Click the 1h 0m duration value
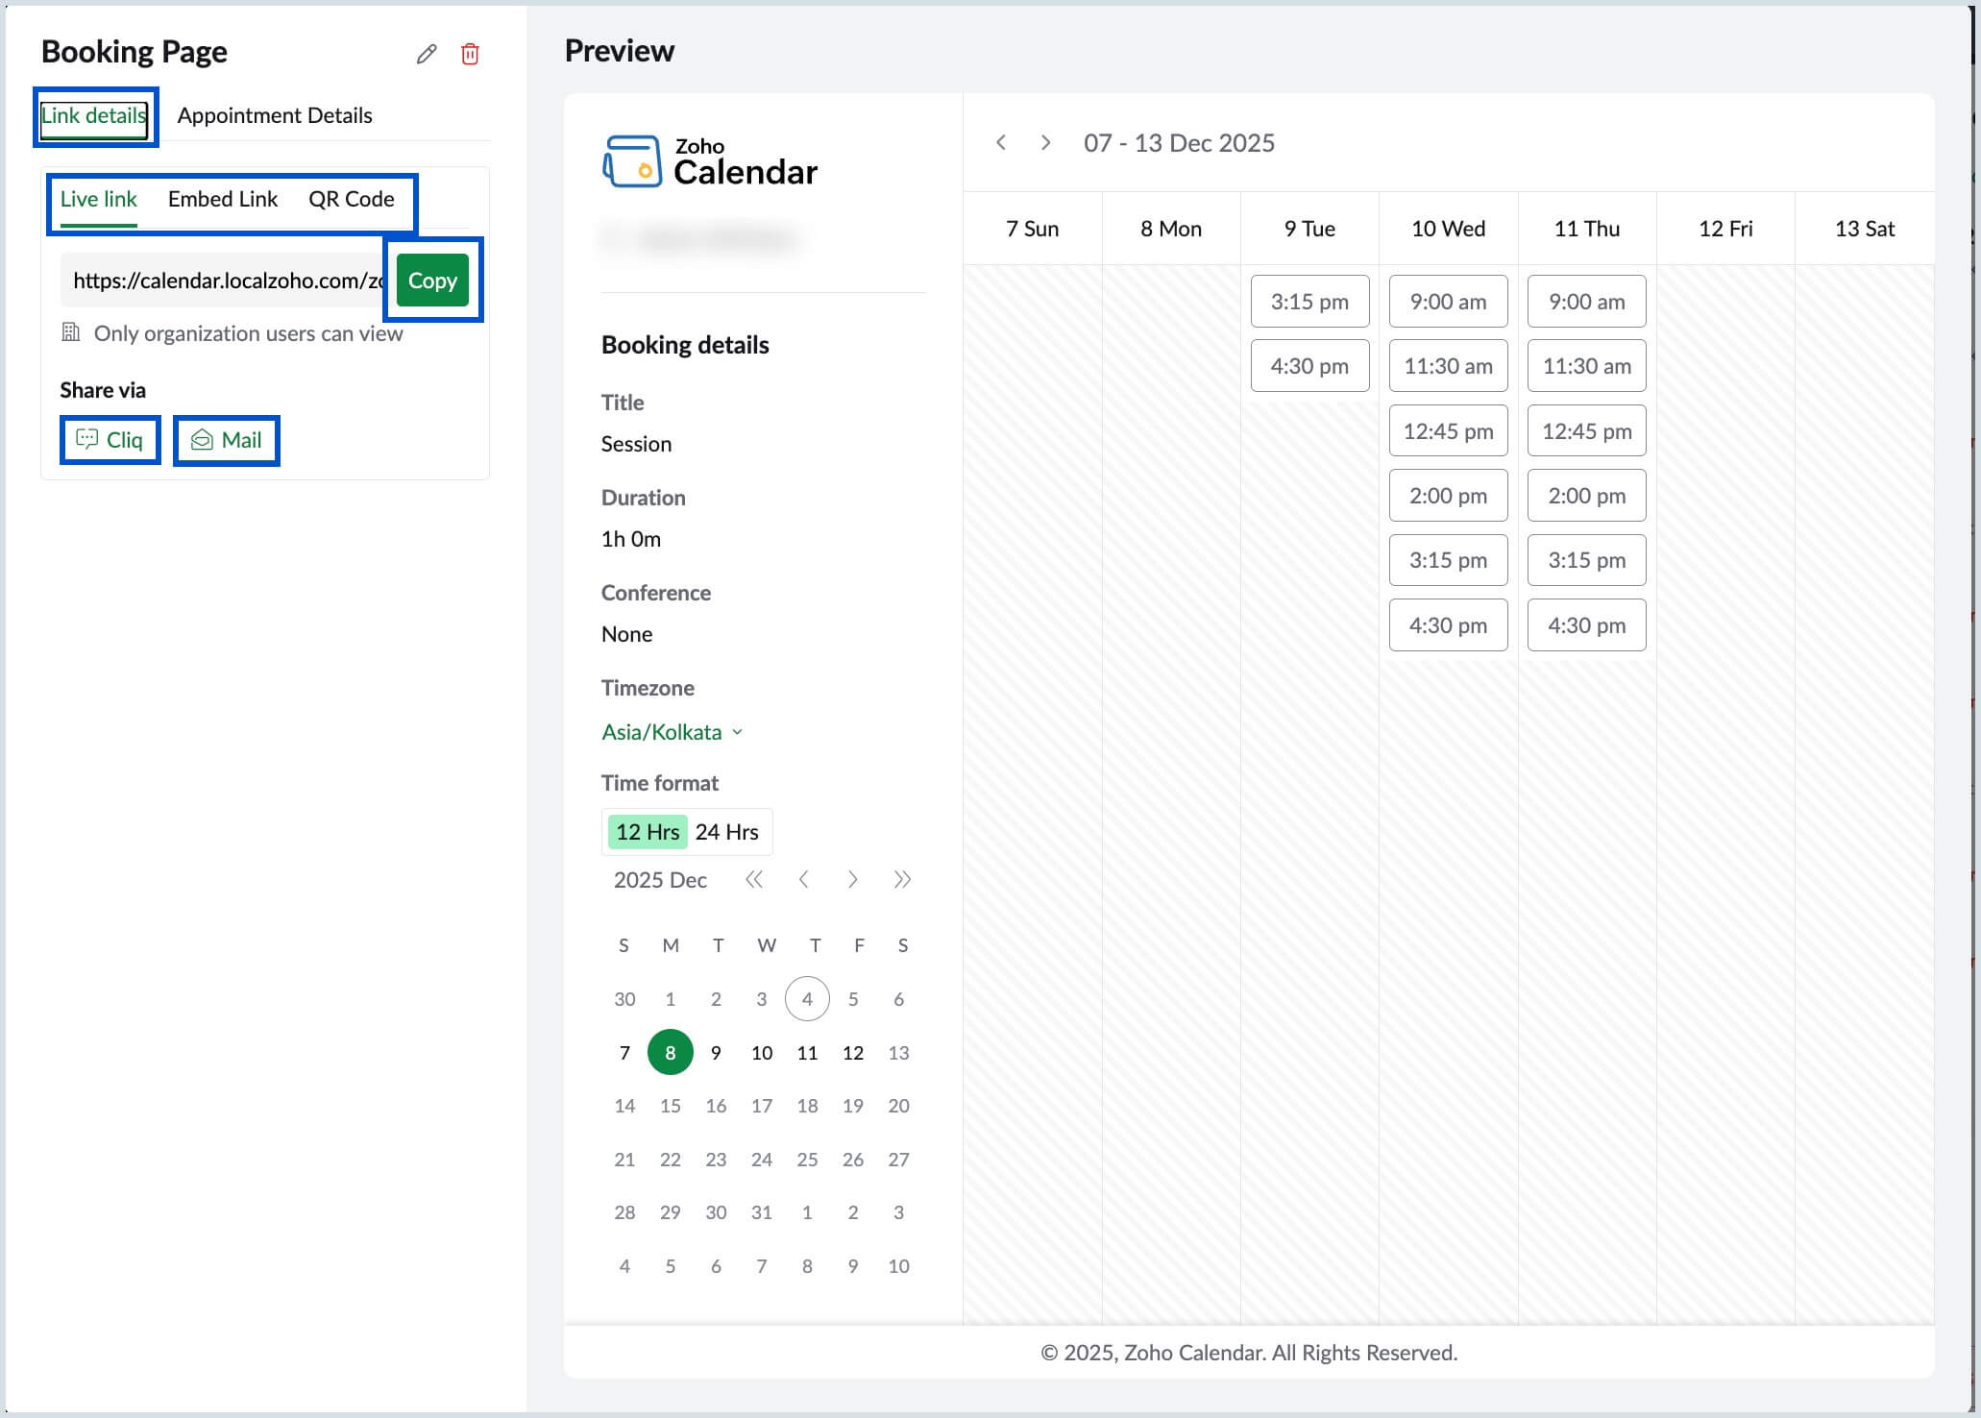Image resolution: width=1981 pixels, height=1418 pixels. 631,539
